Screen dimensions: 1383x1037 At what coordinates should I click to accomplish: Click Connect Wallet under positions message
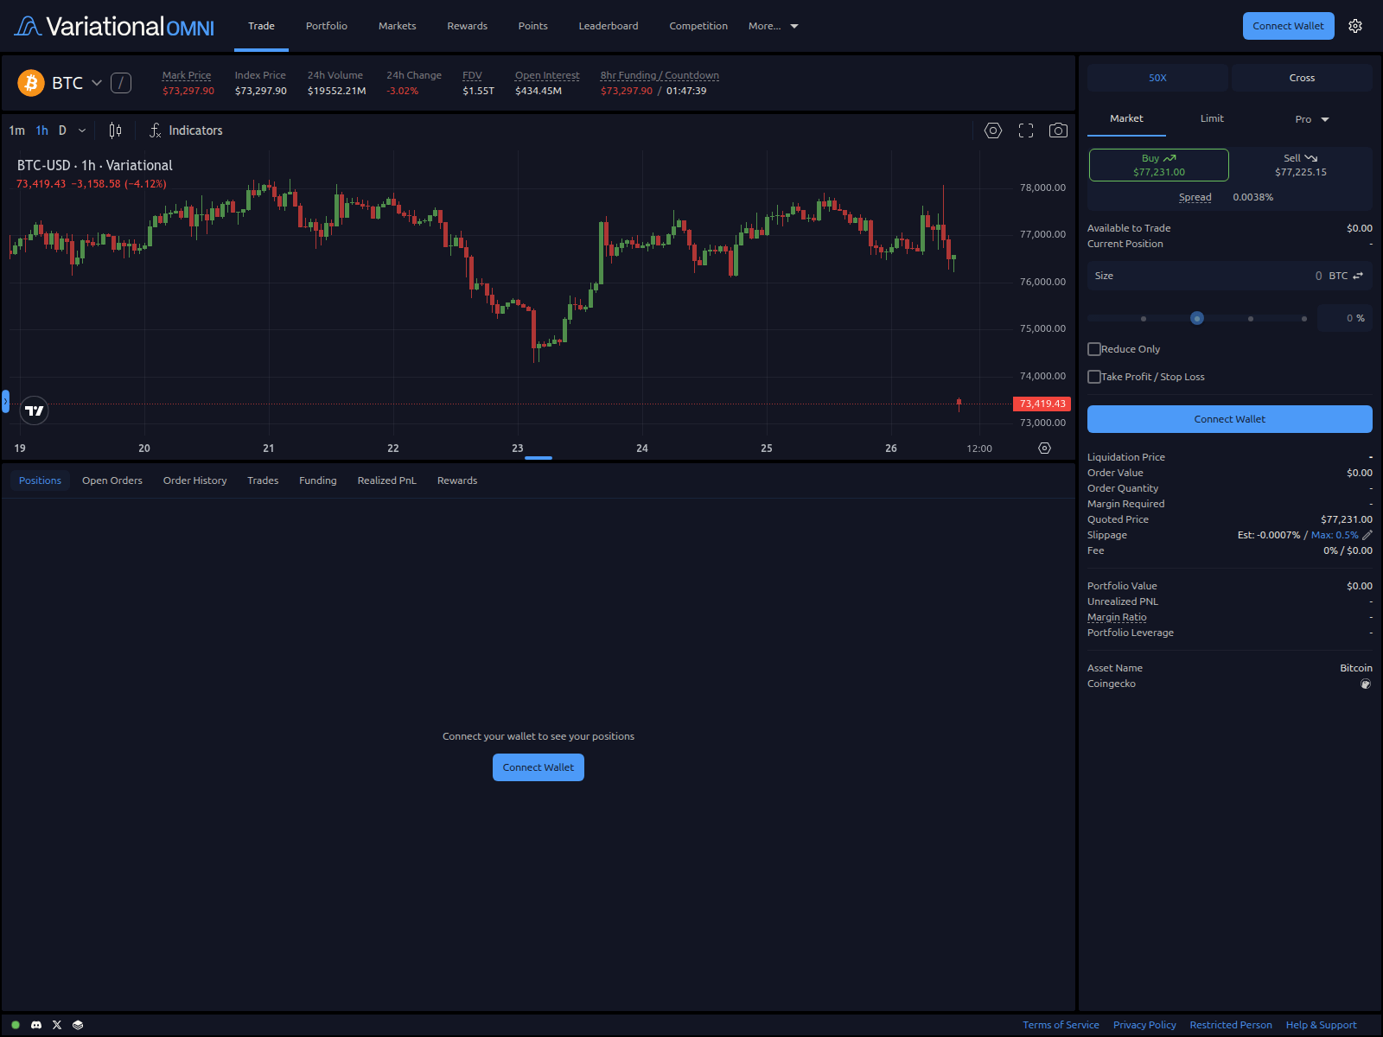pos(538,767)
